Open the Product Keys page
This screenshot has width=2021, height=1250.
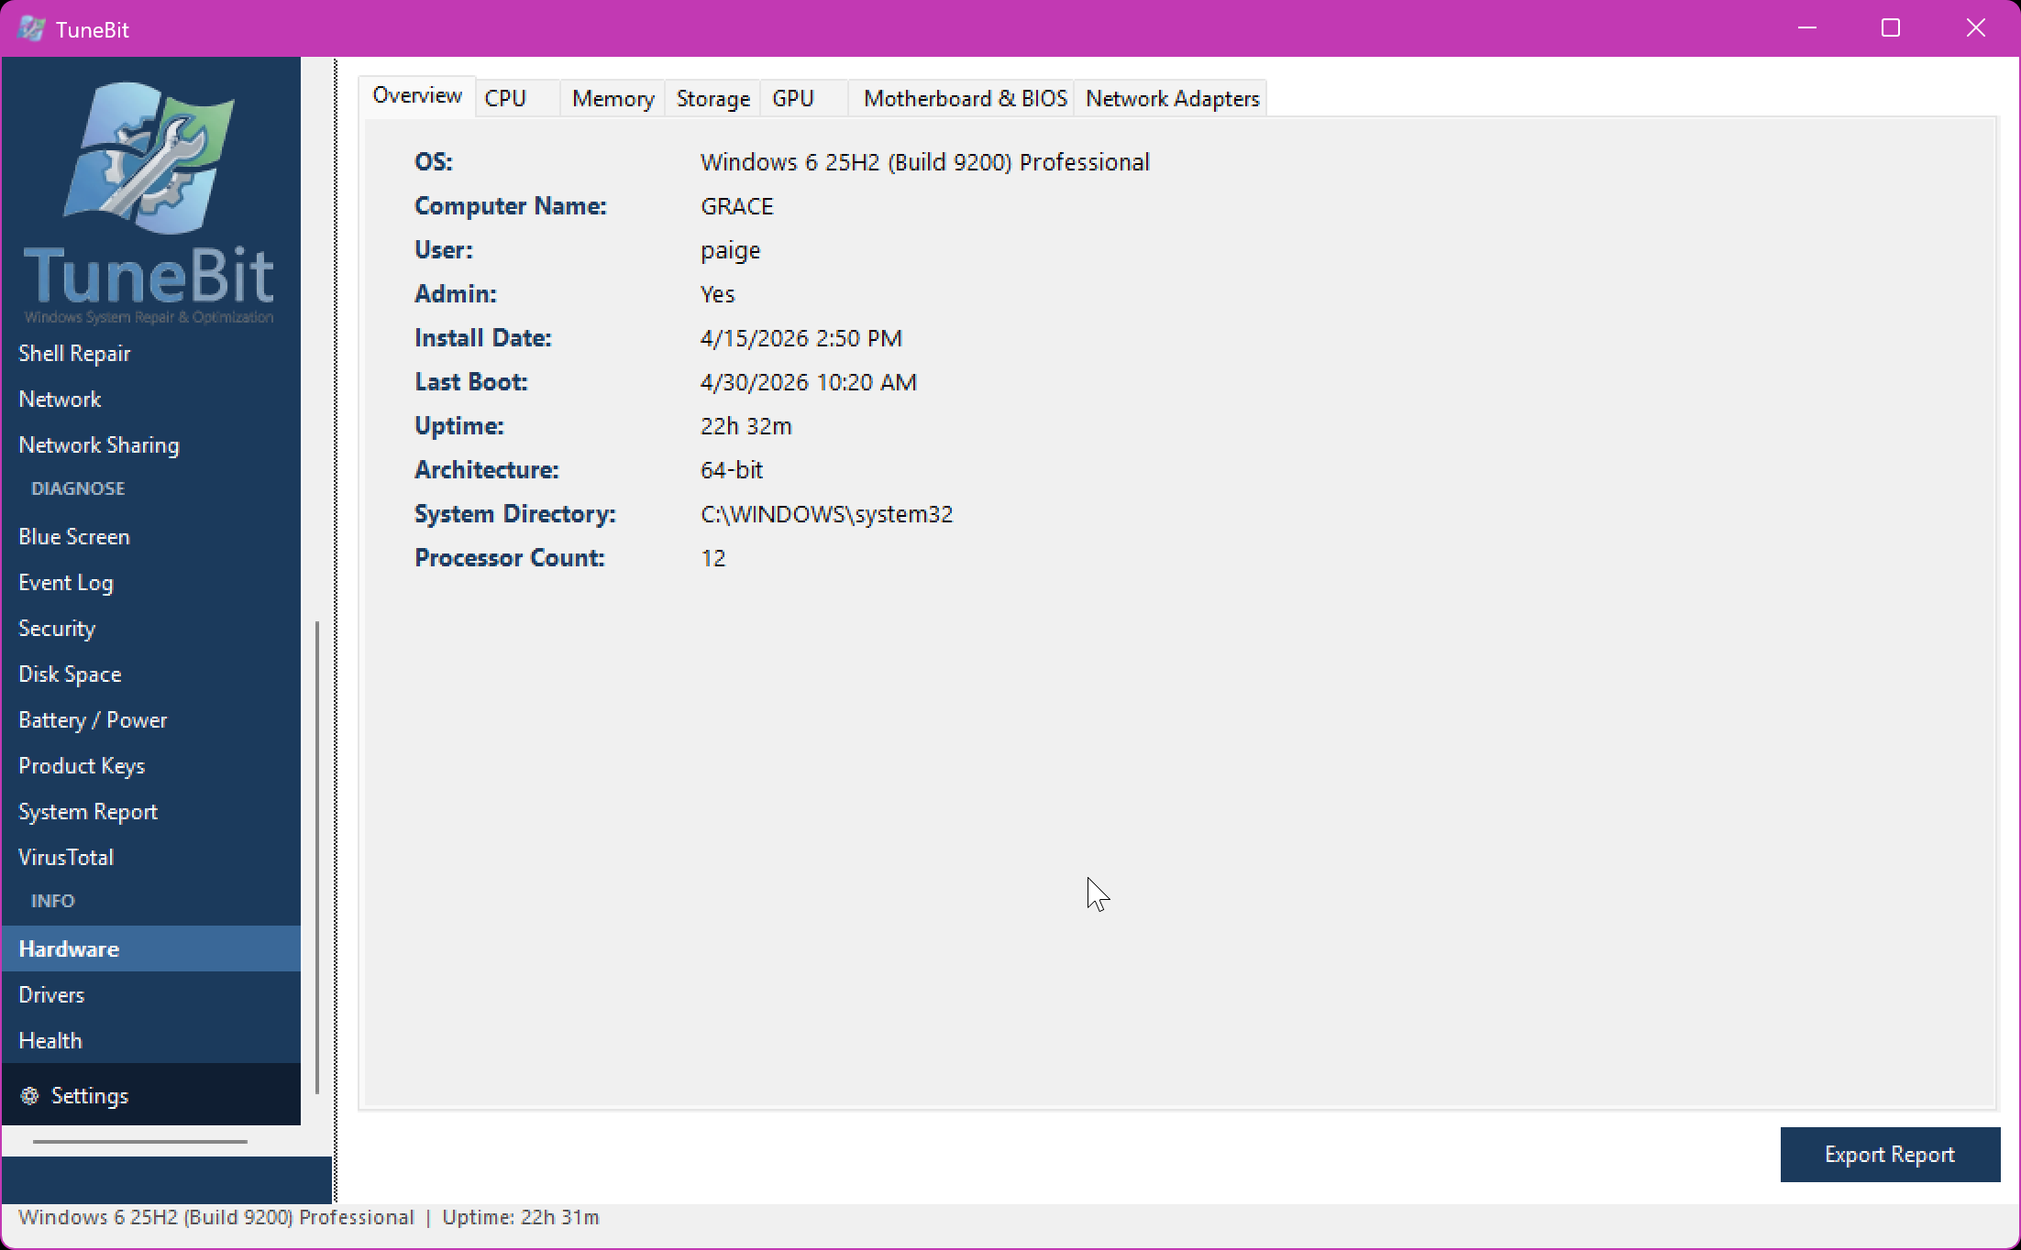(x=150, y=765)
